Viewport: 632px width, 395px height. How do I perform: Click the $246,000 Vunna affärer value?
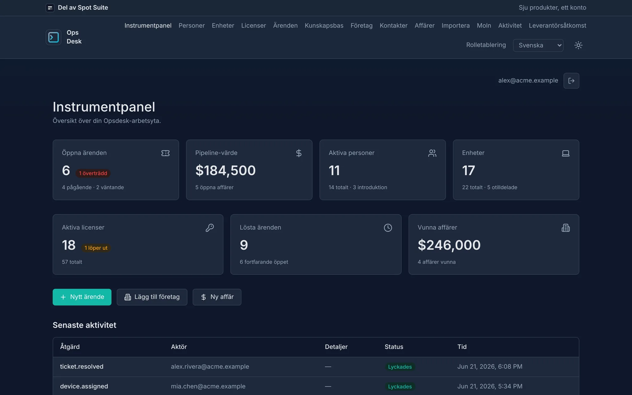[449, 245]
